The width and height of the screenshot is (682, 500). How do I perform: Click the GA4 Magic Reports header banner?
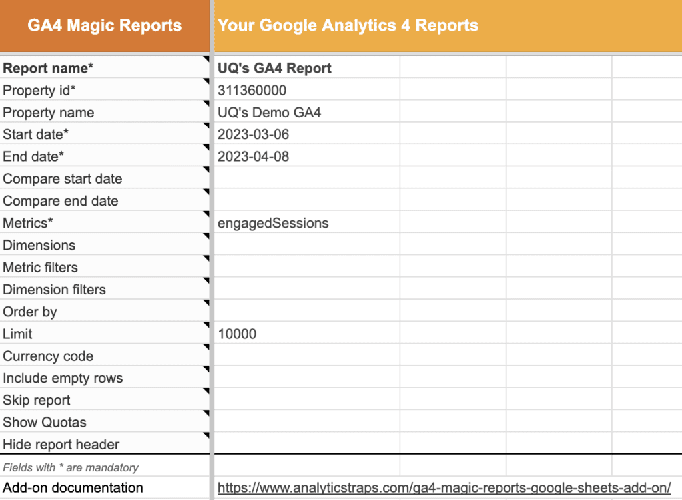click(103, 25)
